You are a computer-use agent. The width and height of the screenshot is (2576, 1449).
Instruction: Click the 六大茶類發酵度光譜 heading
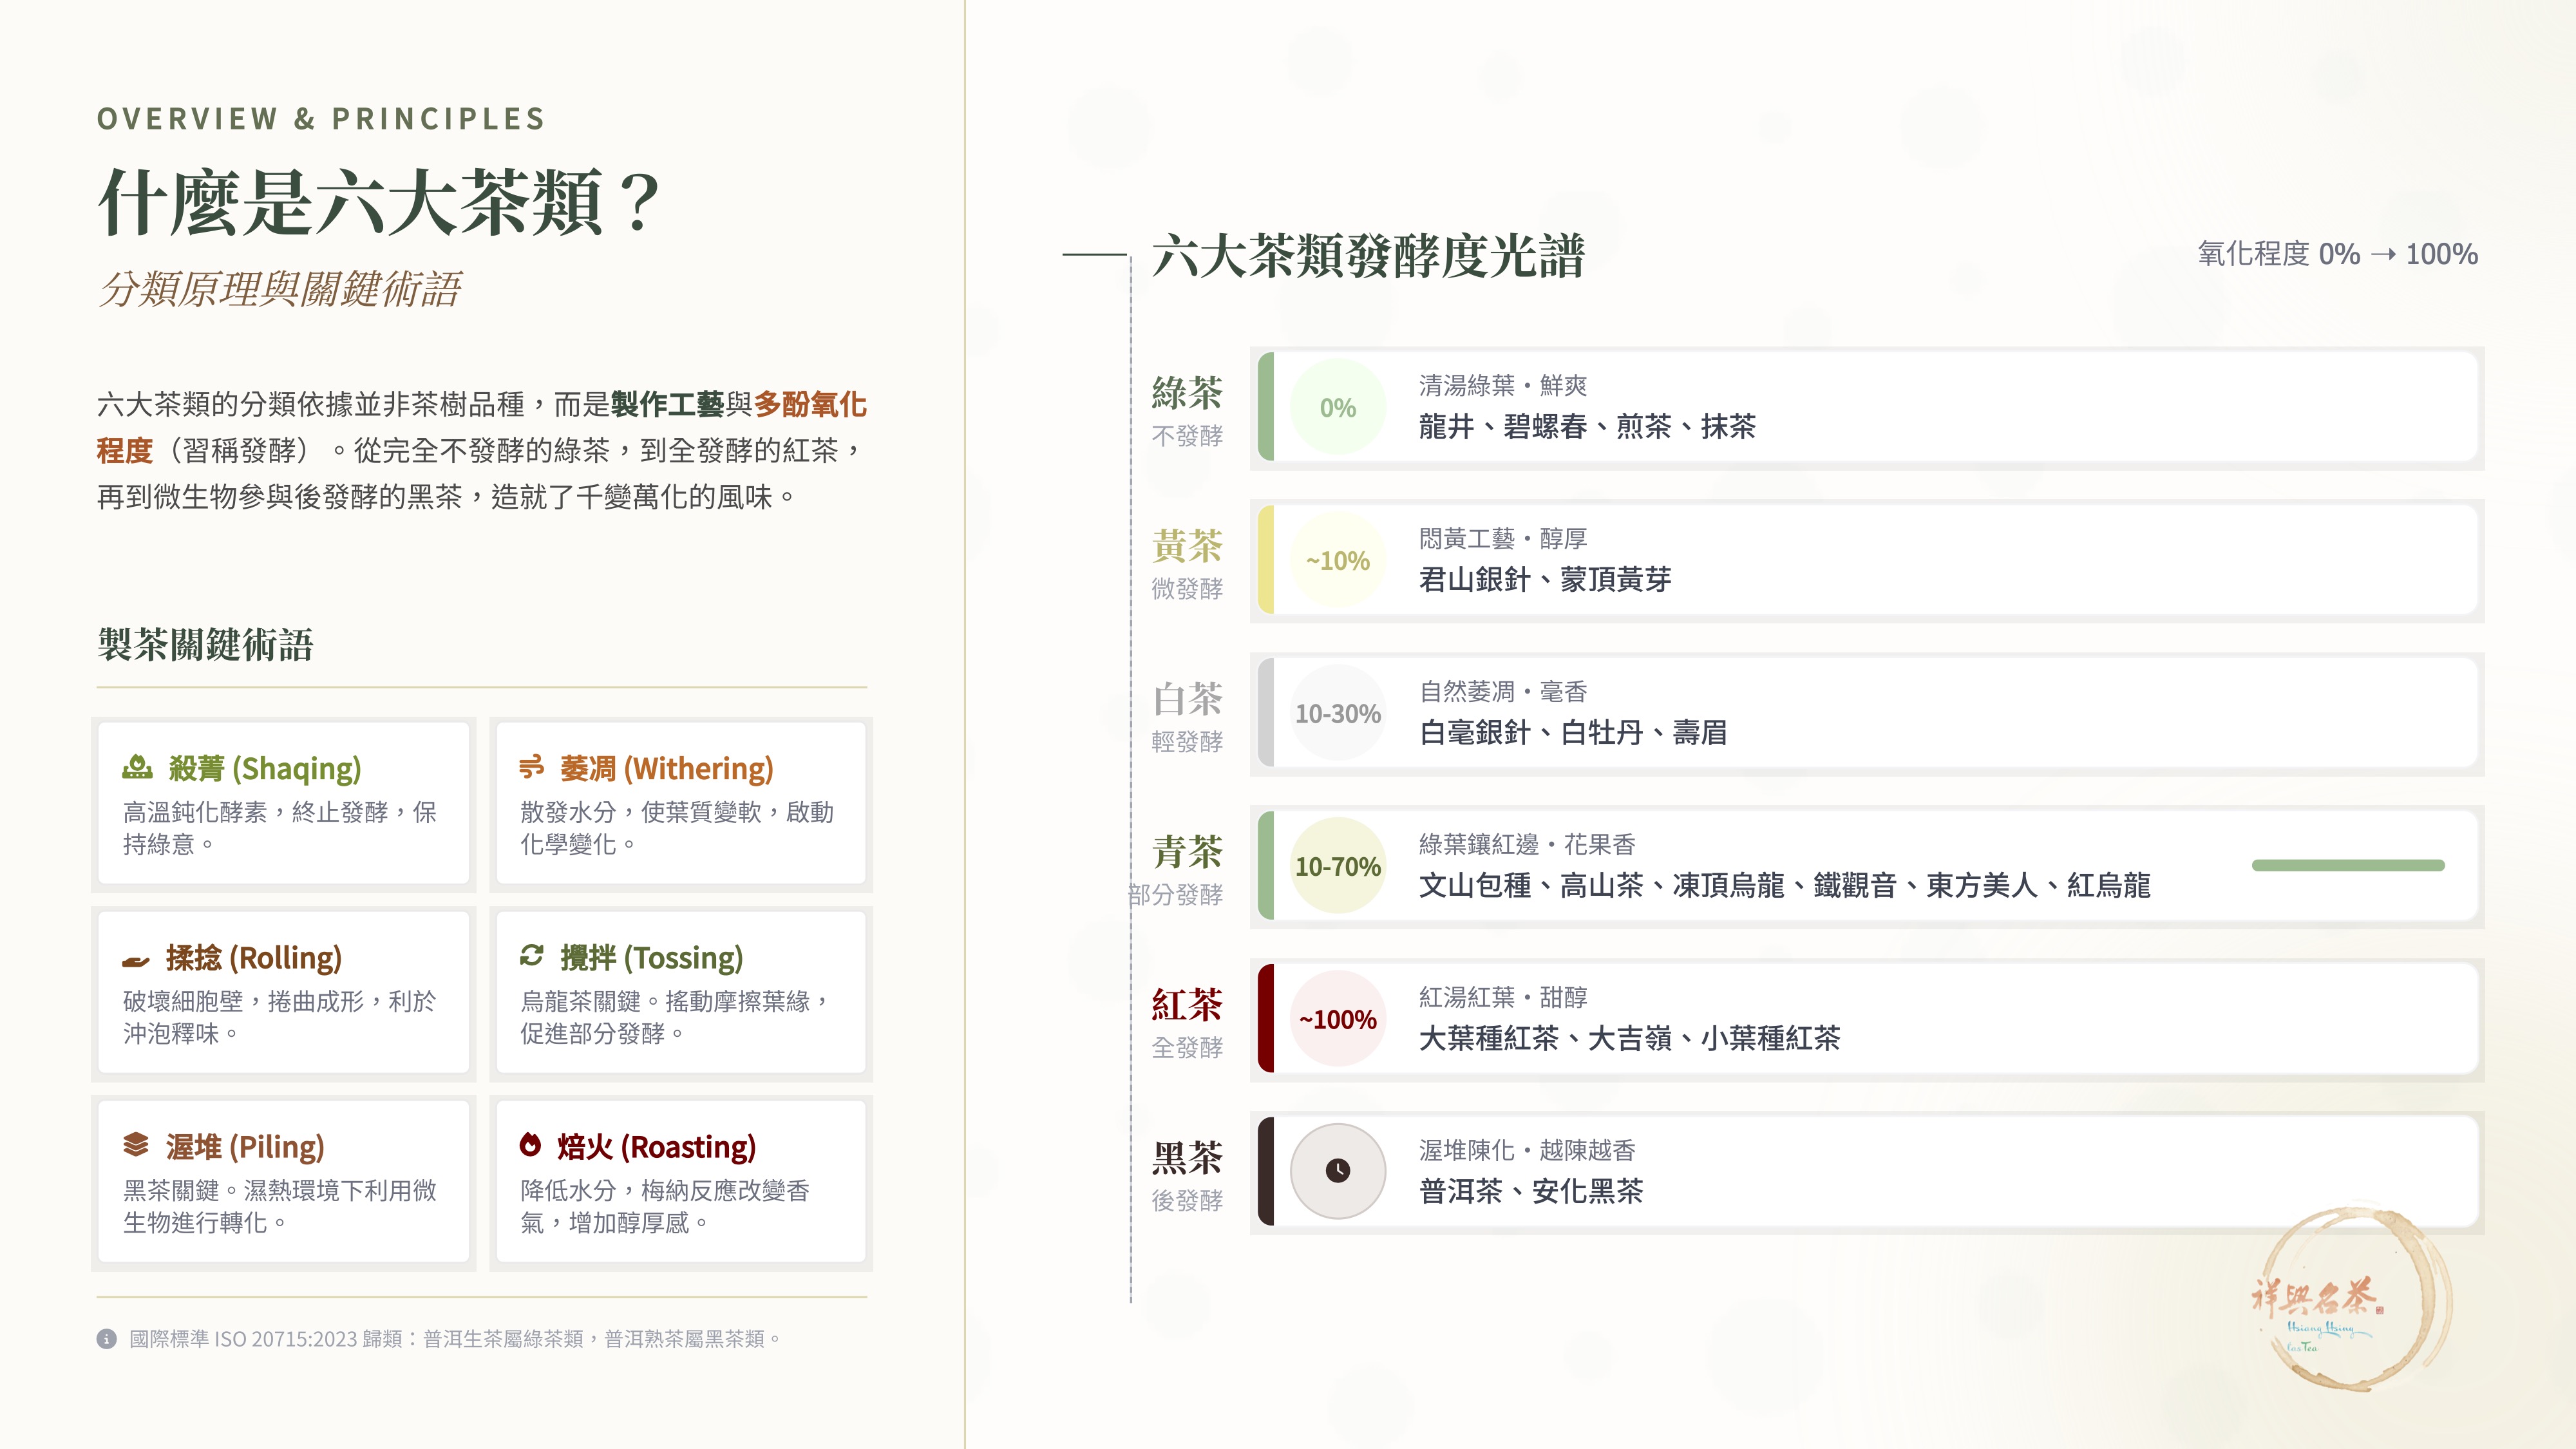tap(1368, 255)
